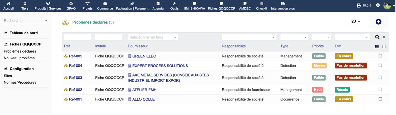396x115 pixels.
Task: Open the column selector list icon
Action: click(377, 46)
